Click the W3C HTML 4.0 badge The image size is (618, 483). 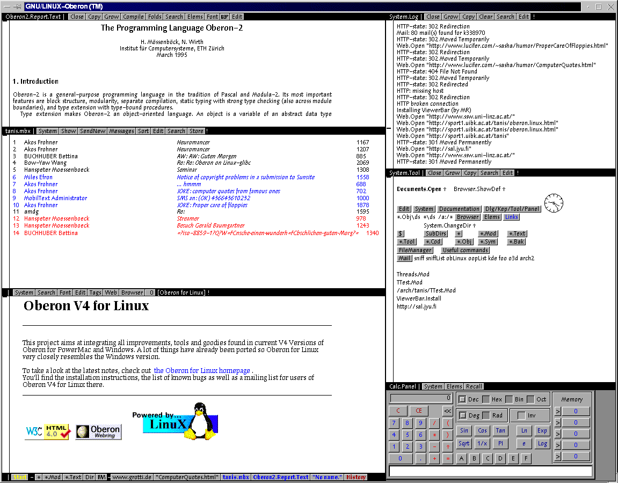47,432
